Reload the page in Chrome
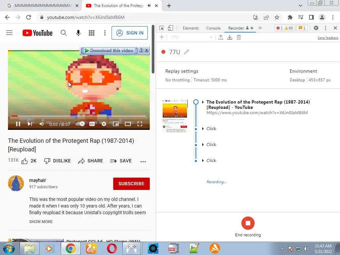This screenshot has height=255, width=340. pyautogui.click(x=29, y=17)
